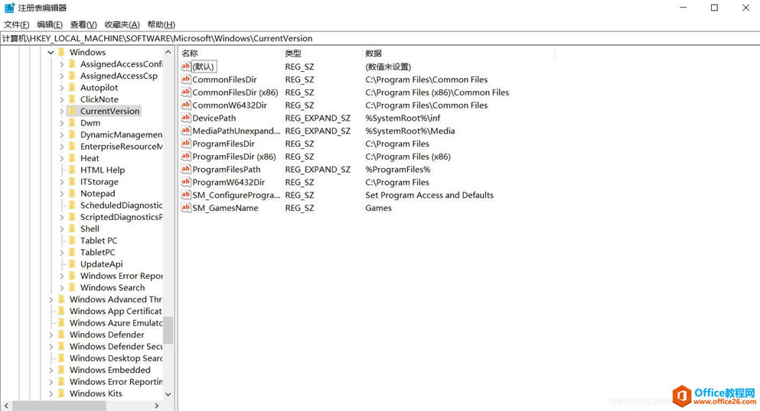Click the string icon beside (默认) value
This screenshot has width=760, height=411.
[186, 66]
